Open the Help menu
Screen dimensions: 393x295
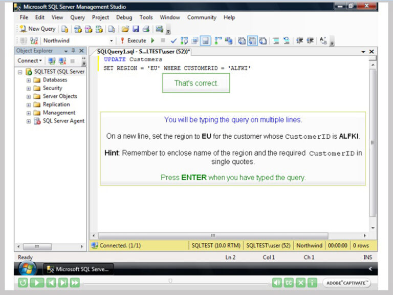click(229, 17)
